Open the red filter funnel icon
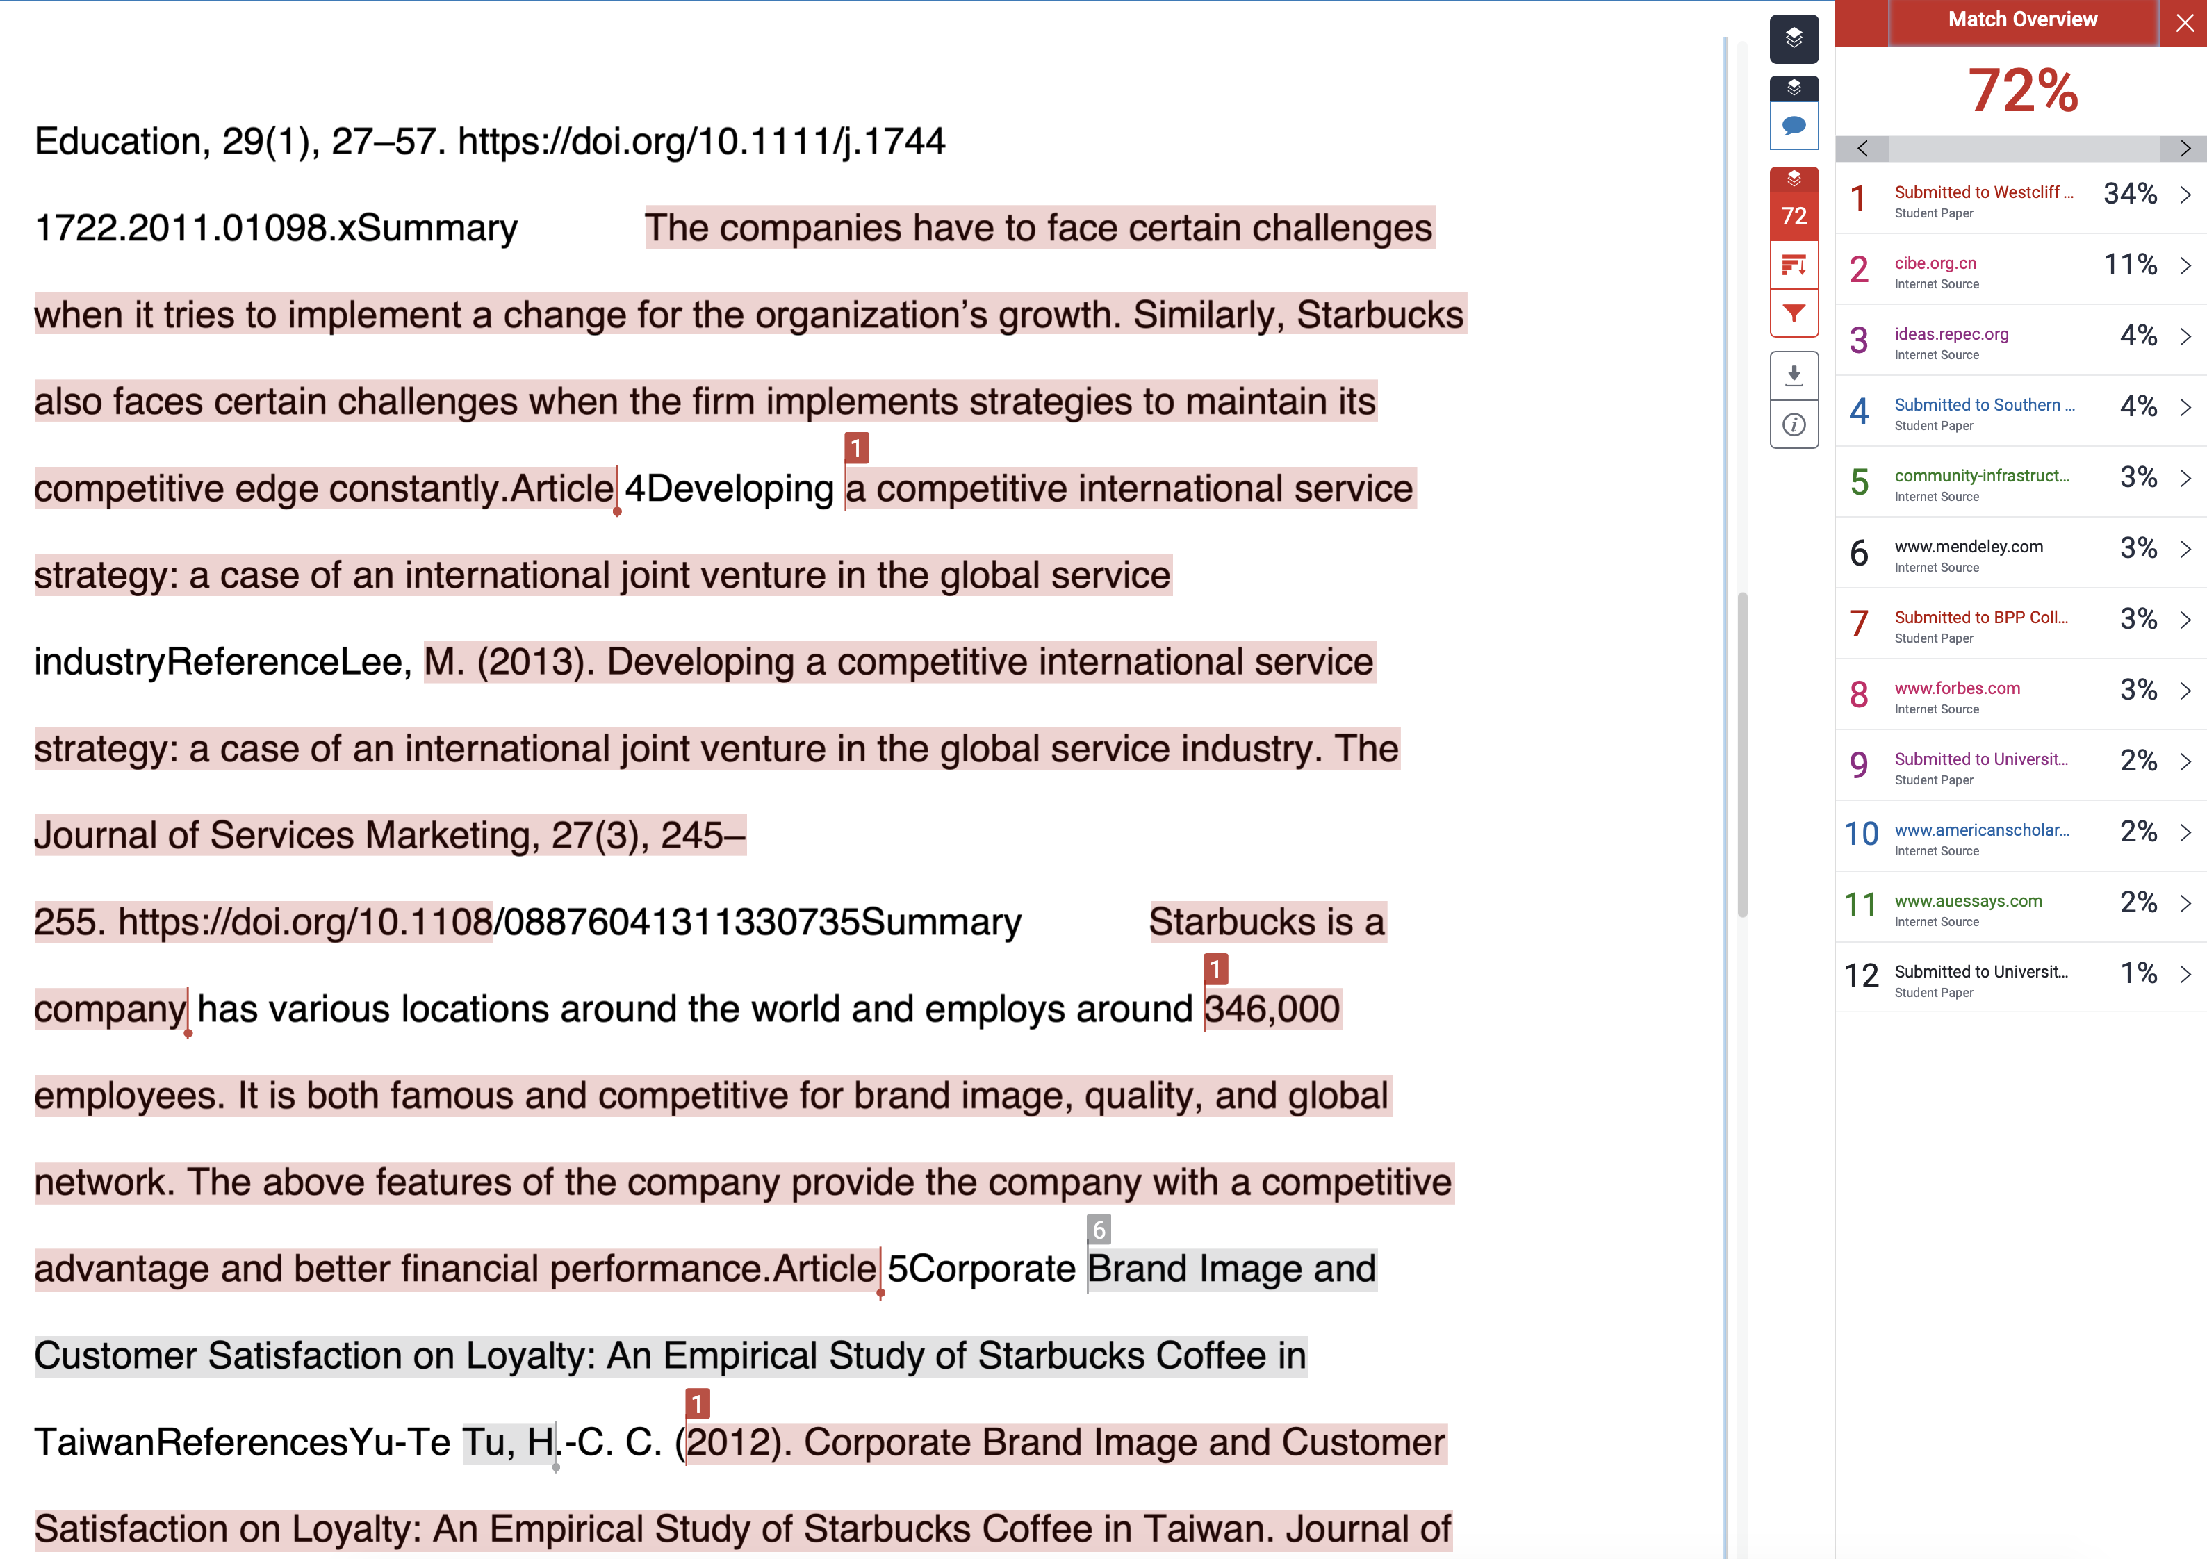This screenshot has height=1559, width=2207. pyautogui.click(x=1794, y=313)
